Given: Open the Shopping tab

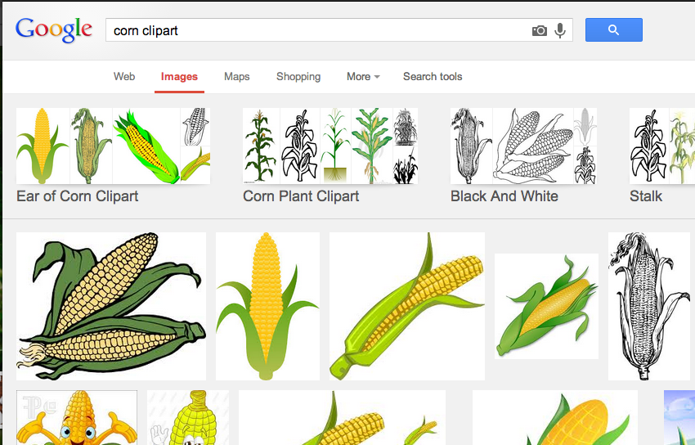Looking at the screenshot, I should [298, 77].
